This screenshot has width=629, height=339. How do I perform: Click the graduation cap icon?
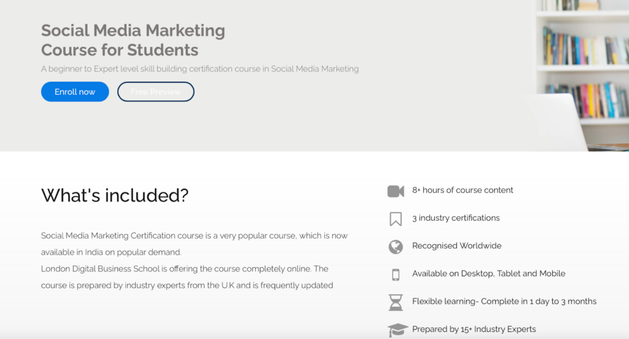pos(397,330)
